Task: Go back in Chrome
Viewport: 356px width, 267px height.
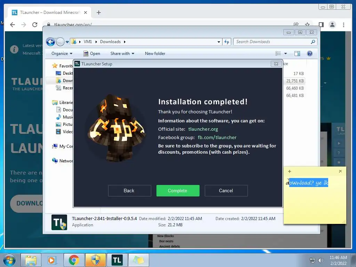Action: click(13, 25)
